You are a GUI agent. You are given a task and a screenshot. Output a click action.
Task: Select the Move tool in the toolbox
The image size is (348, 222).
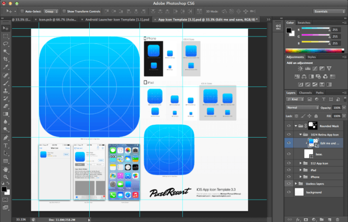(5, 27)
